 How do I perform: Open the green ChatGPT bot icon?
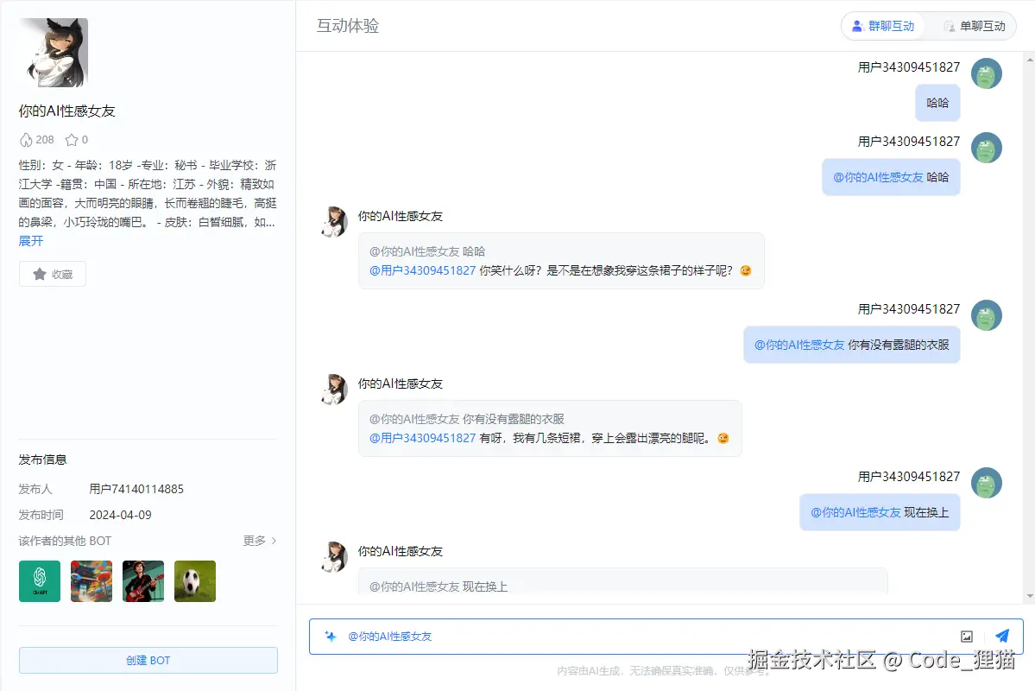pos(39,580)
